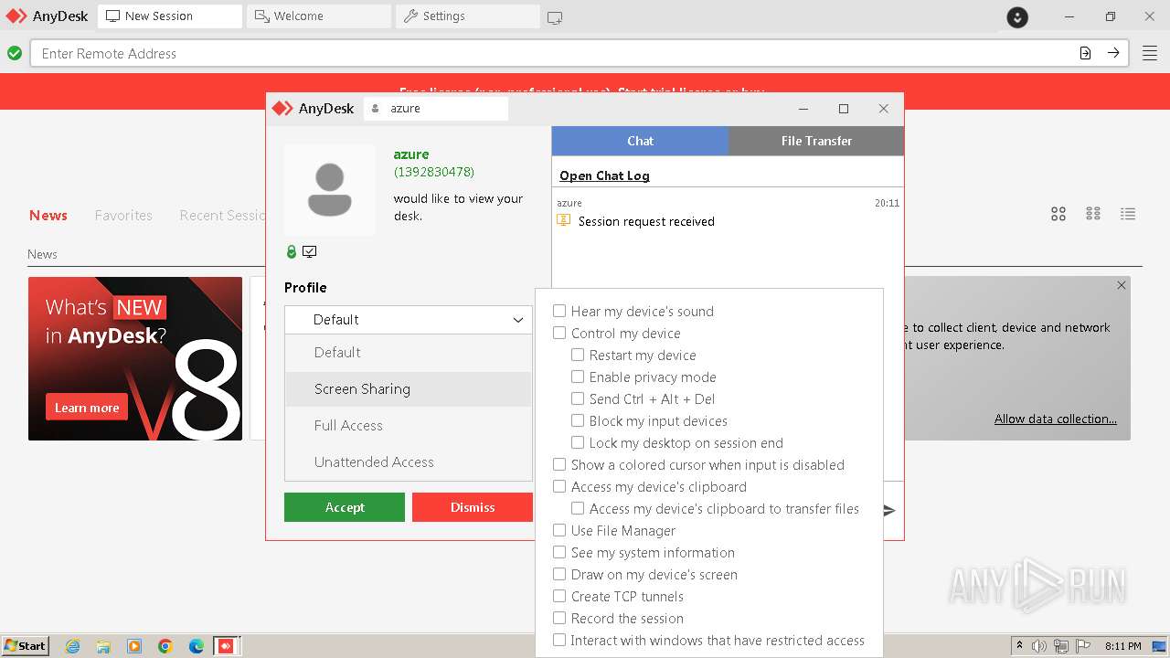The width and height of the screenshot is (1170, 658).
Task: Check Enable privacy mode
Action: [578, 377]
